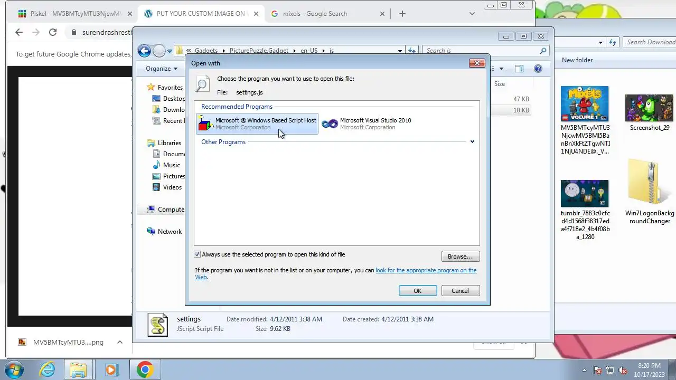Open Explorer recent locations dropdown arrow

point(170,51)
